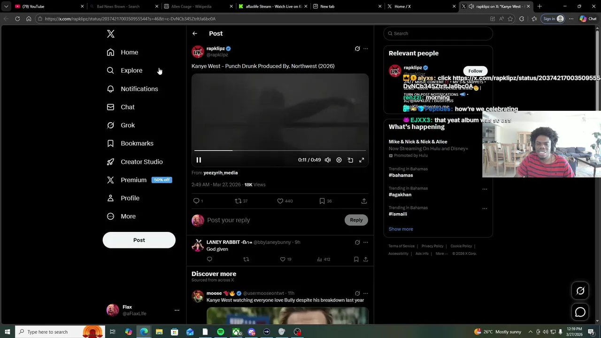
Task: Open more options on moose post
Action: tap(366, 293)
